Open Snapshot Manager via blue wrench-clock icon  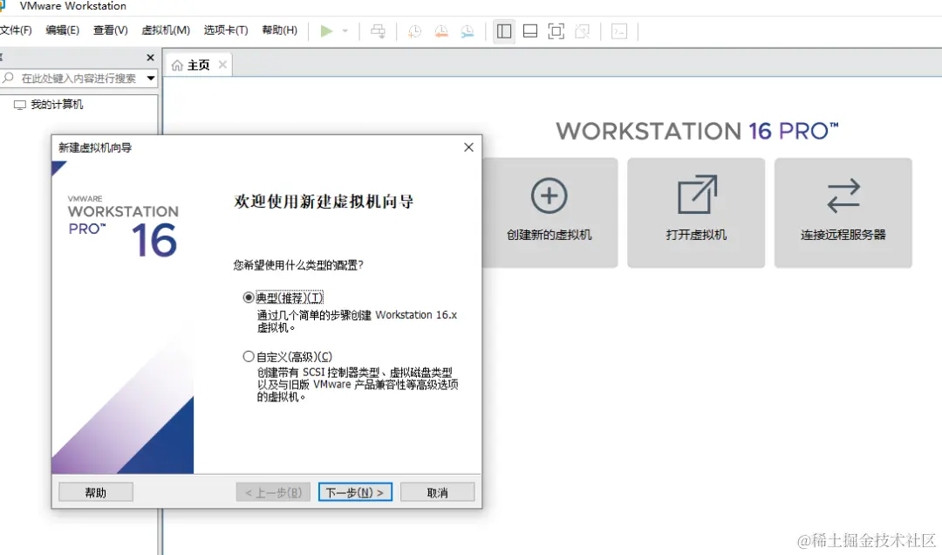(468, 31)
